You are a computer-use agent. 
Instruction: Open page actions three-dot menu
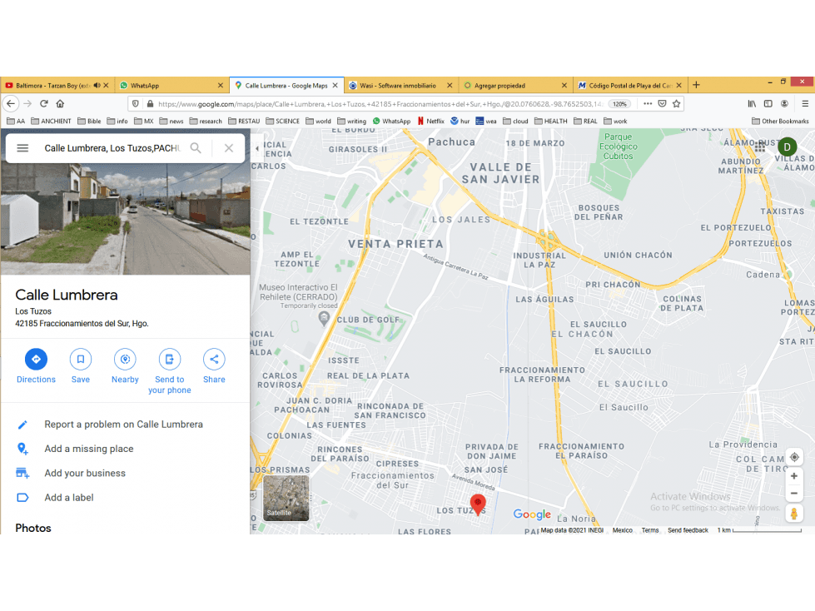tap(648, 104)
